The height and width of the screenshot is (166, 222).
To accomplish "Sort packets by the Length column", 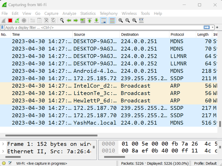I will click(x=204, y=35).
